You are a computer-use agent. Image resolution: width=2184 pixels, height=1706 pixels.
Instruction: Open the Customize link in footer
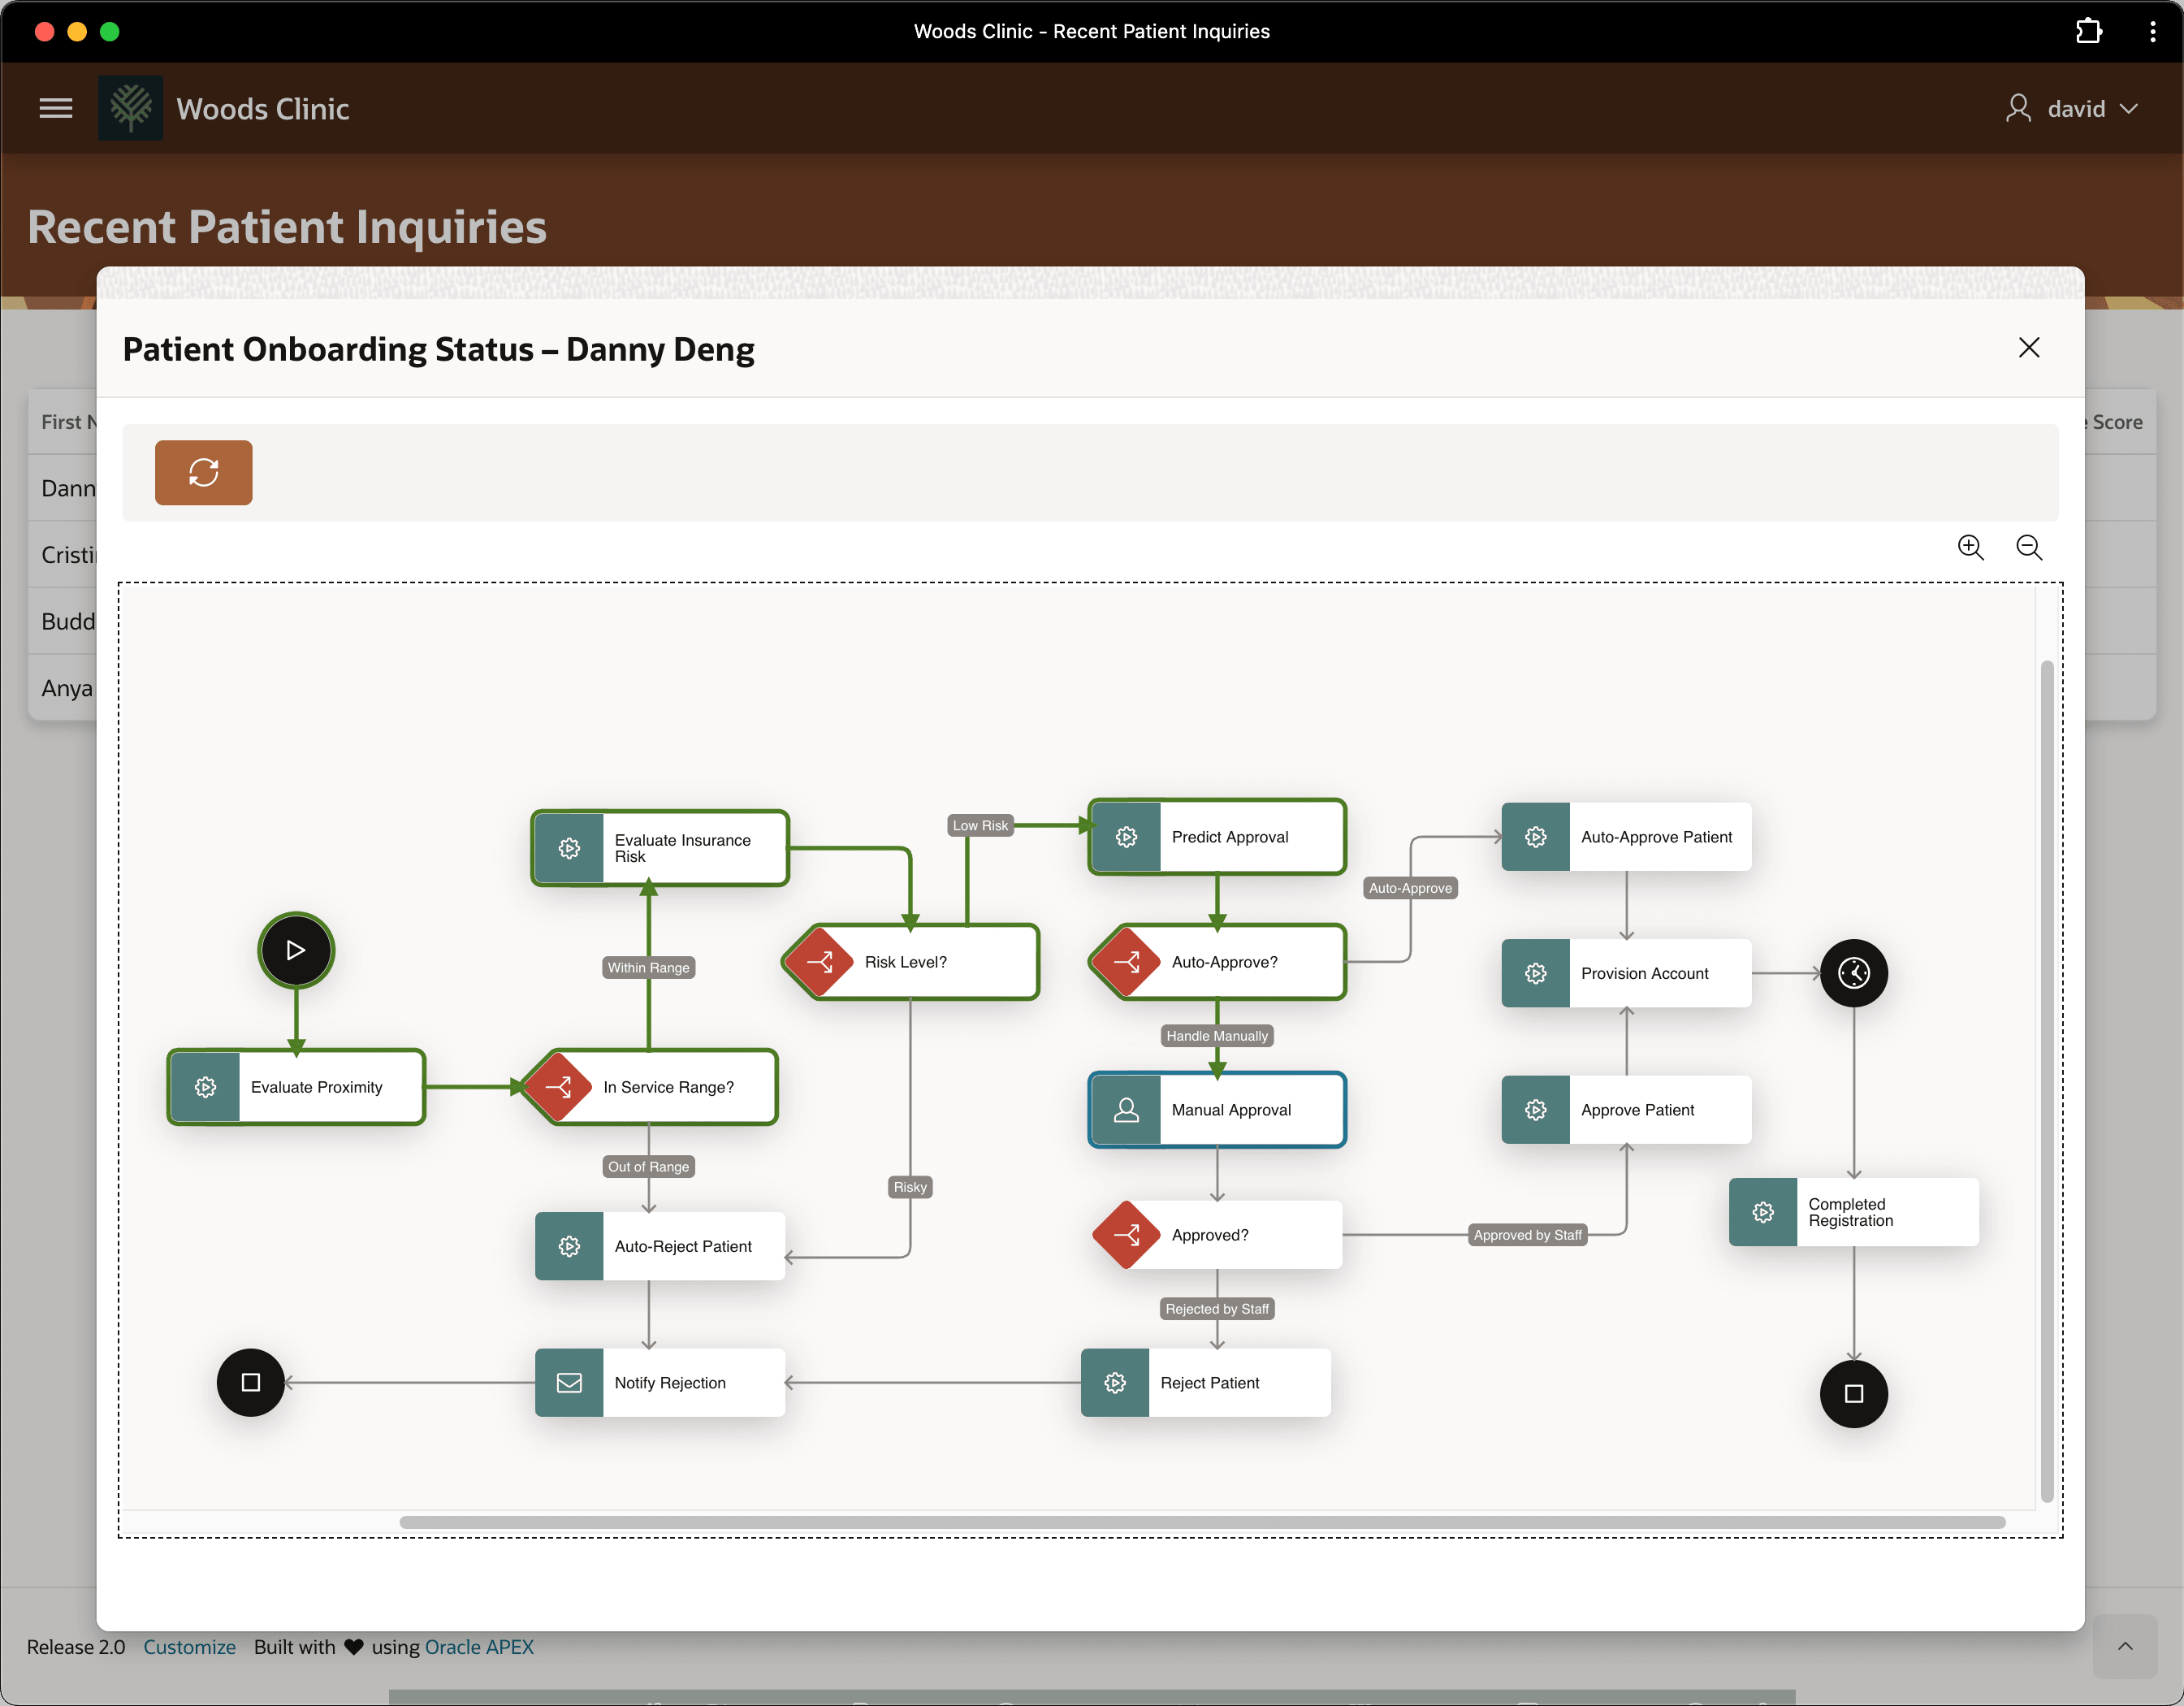pyautogui.click(x=189, y=1647)
